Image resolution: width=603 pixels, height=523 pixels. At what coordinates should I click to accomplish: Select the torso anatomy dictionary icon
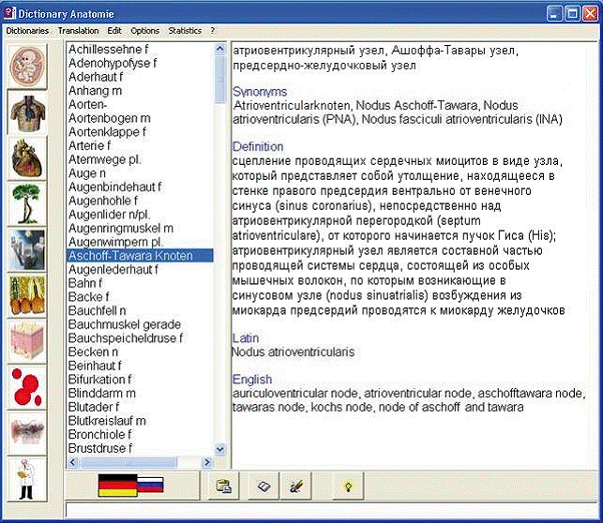(27, 112)
